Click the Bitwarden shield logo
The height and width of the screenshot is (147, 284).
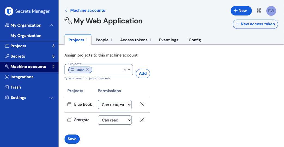click(9, 11)
